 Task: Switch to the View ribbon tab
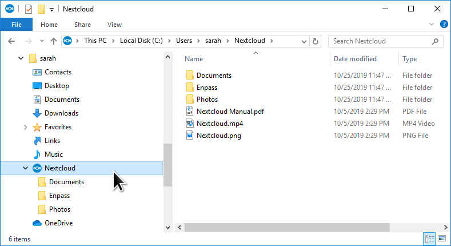click(x=114, y=25)
